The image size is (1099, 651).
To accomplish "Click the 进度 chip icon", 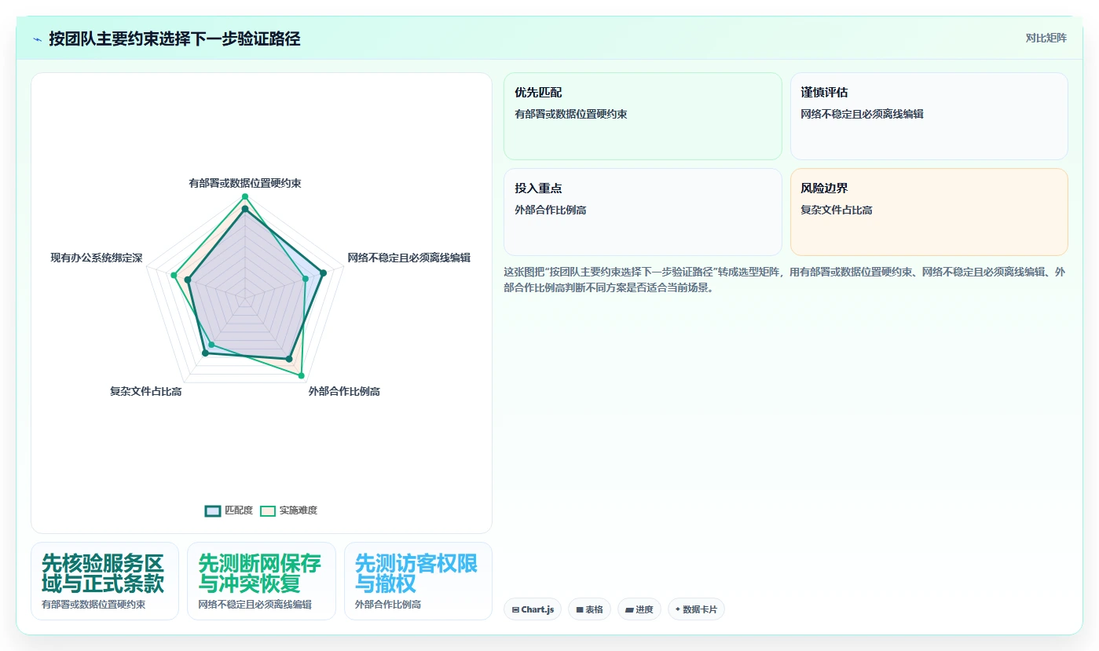I will click(629, 609).
